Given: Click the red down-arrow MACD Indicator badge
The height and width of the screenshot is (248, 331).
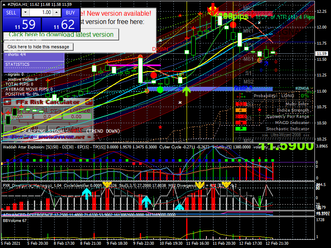Looking at the screenshot, I should (241, 122).
